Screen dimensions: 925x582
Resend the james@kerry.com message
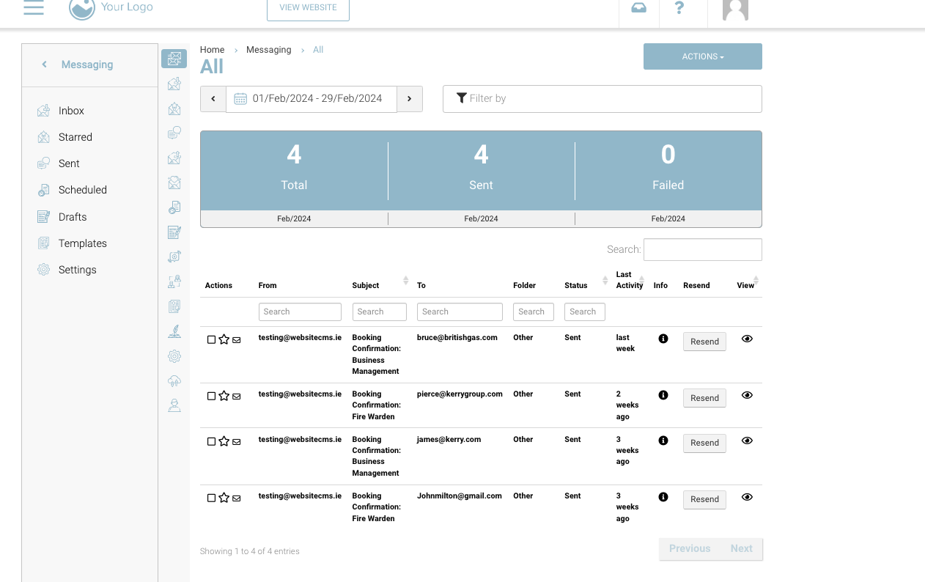point(704,443)
